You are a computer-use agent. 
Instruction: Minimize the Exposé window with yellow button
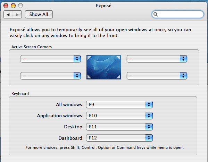13,6
